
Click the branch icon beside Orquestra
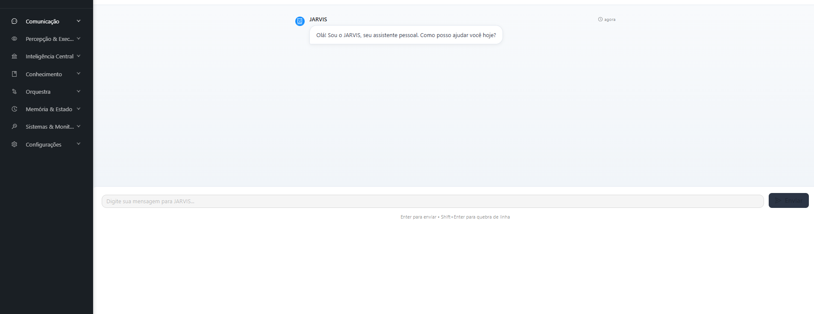click(14, 92)
